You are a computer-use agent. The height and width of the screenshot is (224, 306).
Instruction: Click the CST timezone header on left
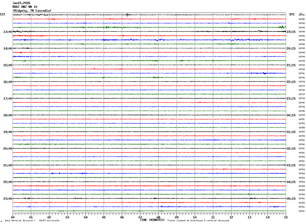pos(3,14)
